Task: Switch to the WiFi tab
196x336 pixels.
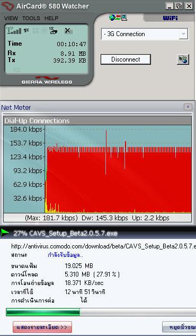Action: (170, 18)
